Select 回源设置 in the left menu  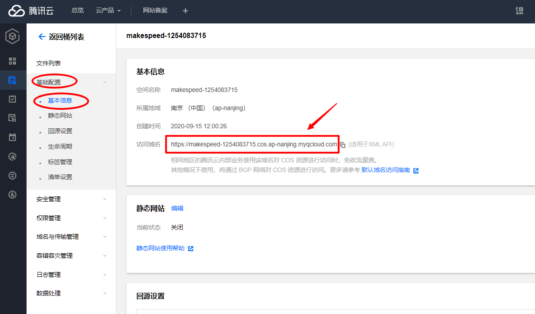60,131
